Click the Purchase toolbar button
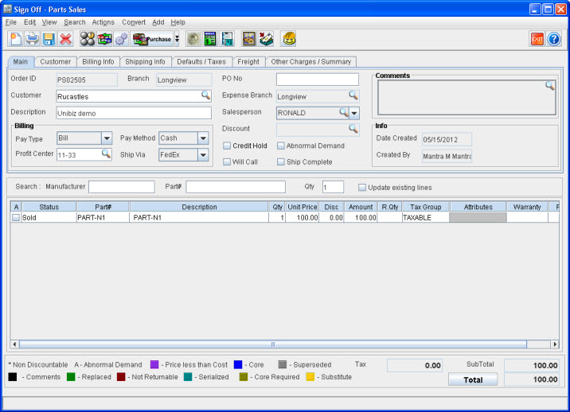The width and height of the screenshot is (570, 412). point(152,39)
